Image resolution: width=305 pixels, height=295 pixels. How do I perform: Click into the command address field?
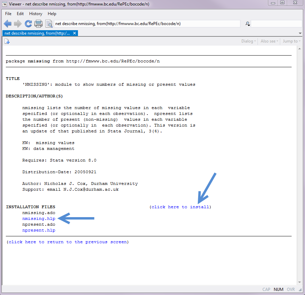pos(147,24)
